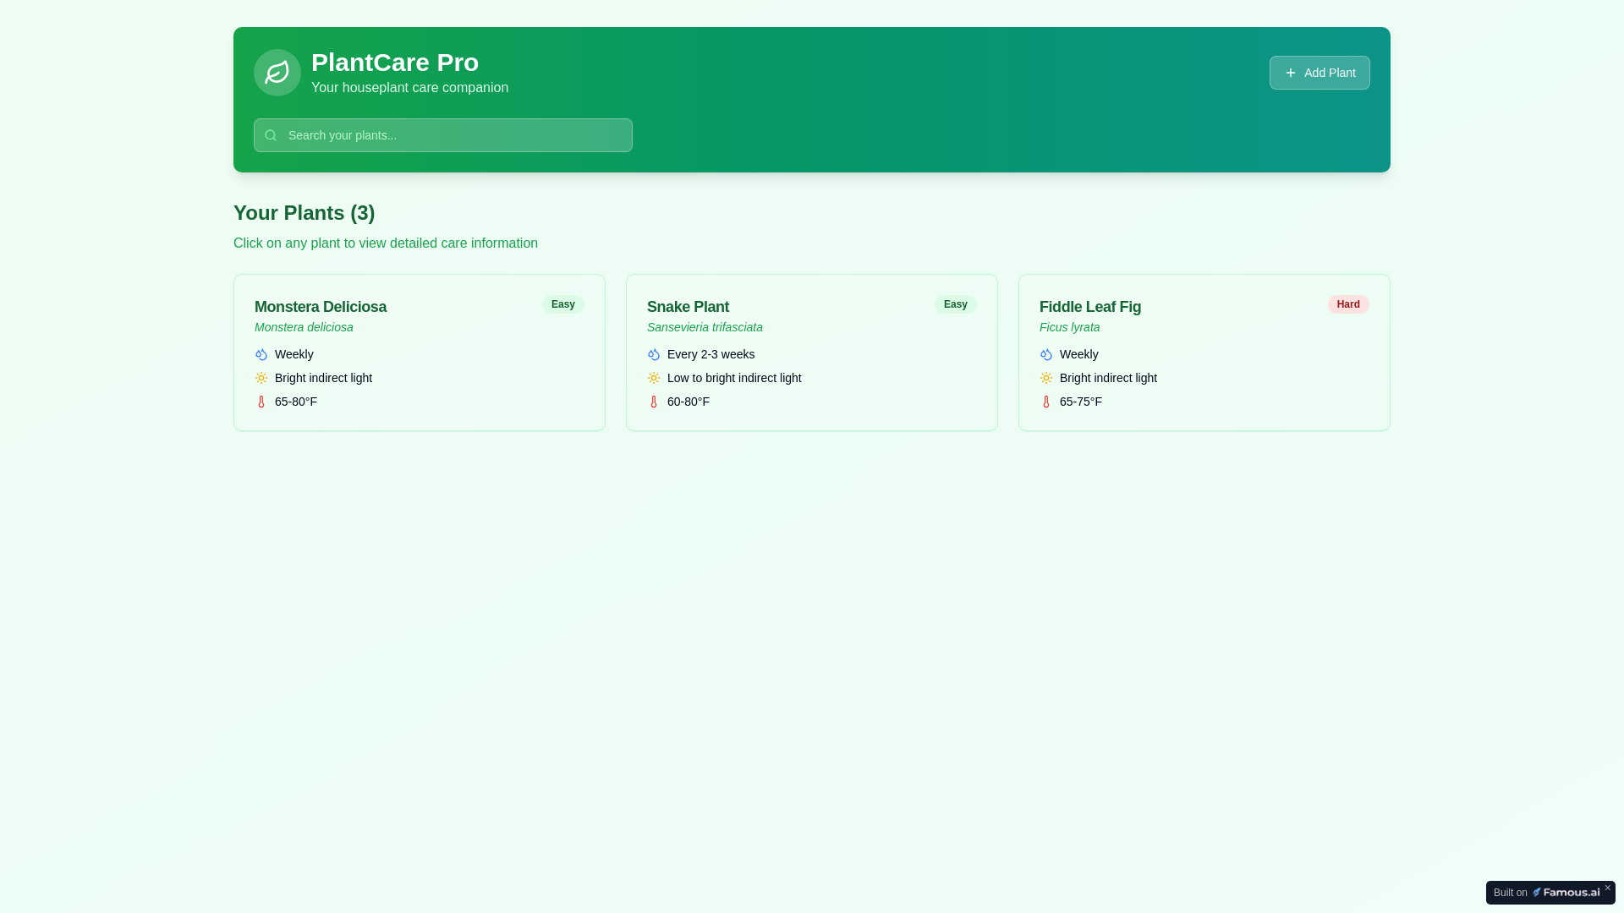
Task: Click the PlantCare Pro heading
Action: pos(395,63)
